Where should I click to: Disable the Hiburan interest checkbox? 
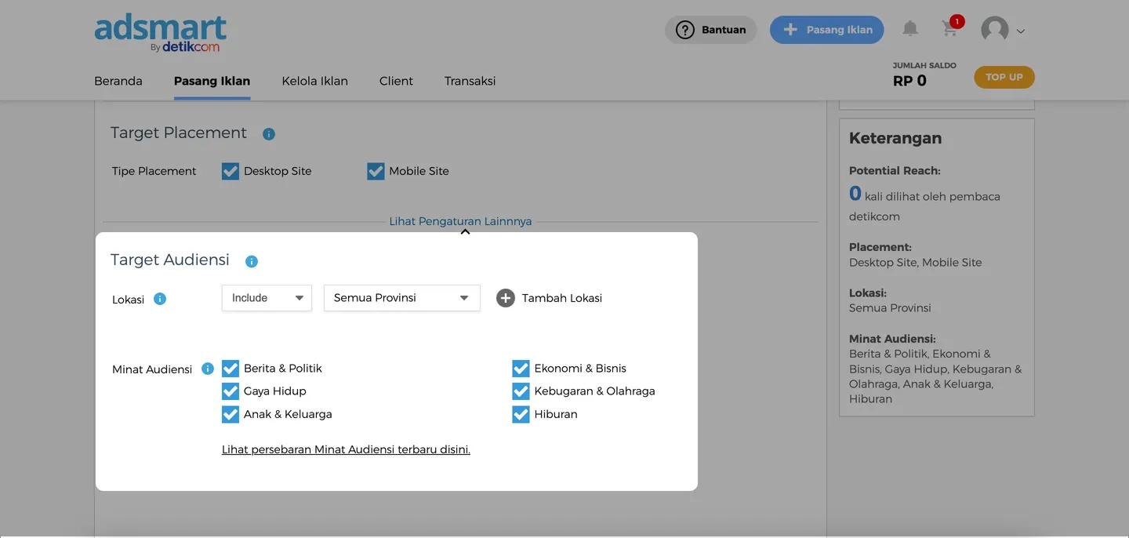coord(521,414)
